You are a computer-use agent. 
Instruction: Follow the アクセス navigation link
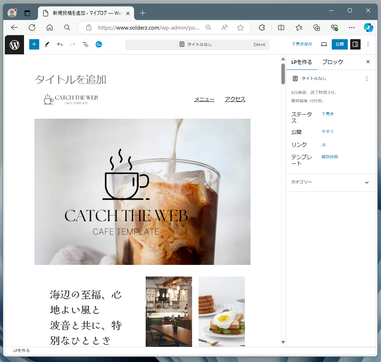point(235,99)
